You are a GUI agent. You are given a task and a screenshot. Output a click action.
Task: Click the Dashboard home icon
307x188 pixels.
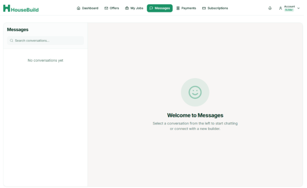78,8
